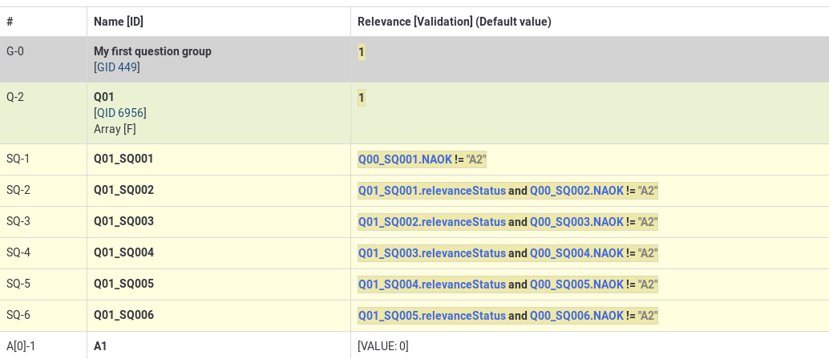Click the relevance value 1 in G-0 row
This screenshot has height=359, width=829.
[362, 52]
